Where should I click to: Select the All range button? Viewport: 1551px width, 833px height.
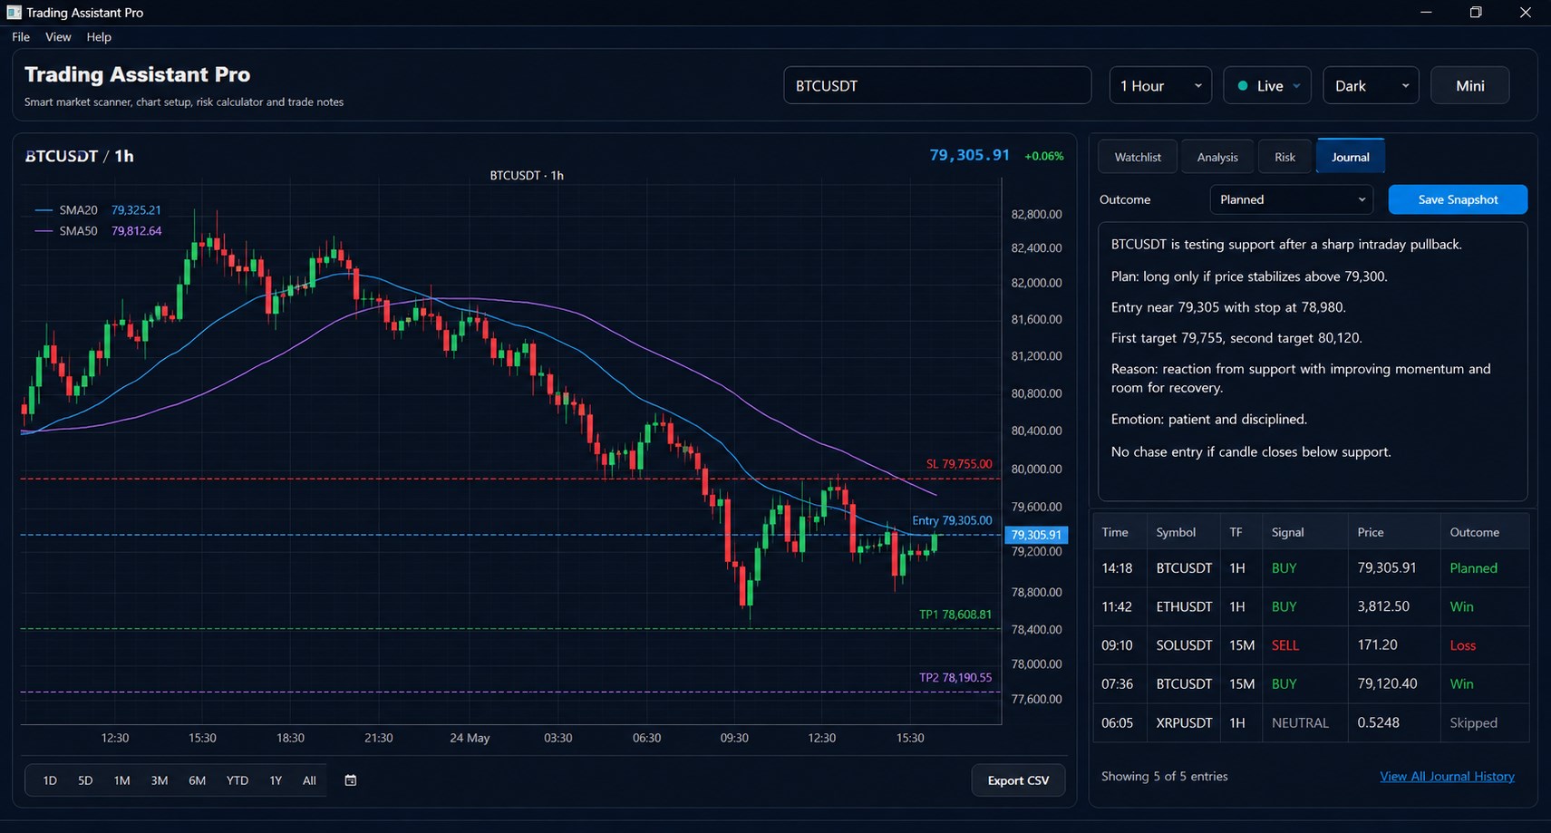tap(309, 780)
